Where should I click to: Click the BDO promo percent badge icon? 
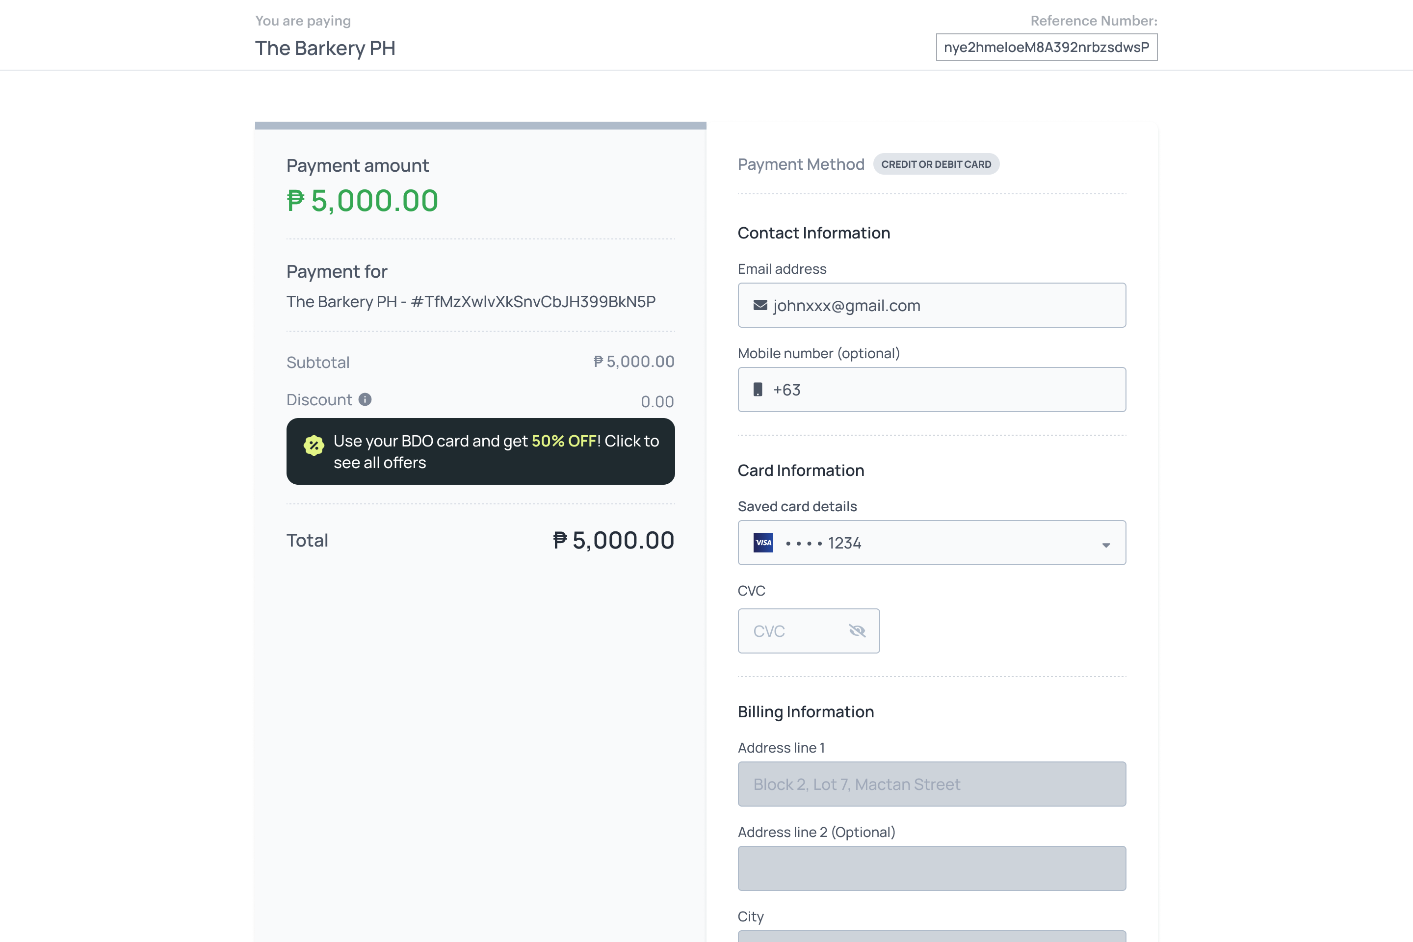click(314, 445)
